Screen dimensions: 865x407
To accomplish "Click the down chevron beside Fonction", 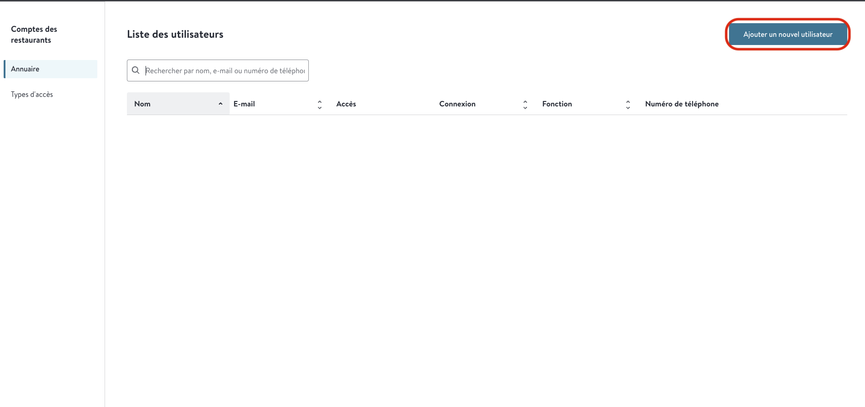I will pyautogui.click(x=628, y=108).
